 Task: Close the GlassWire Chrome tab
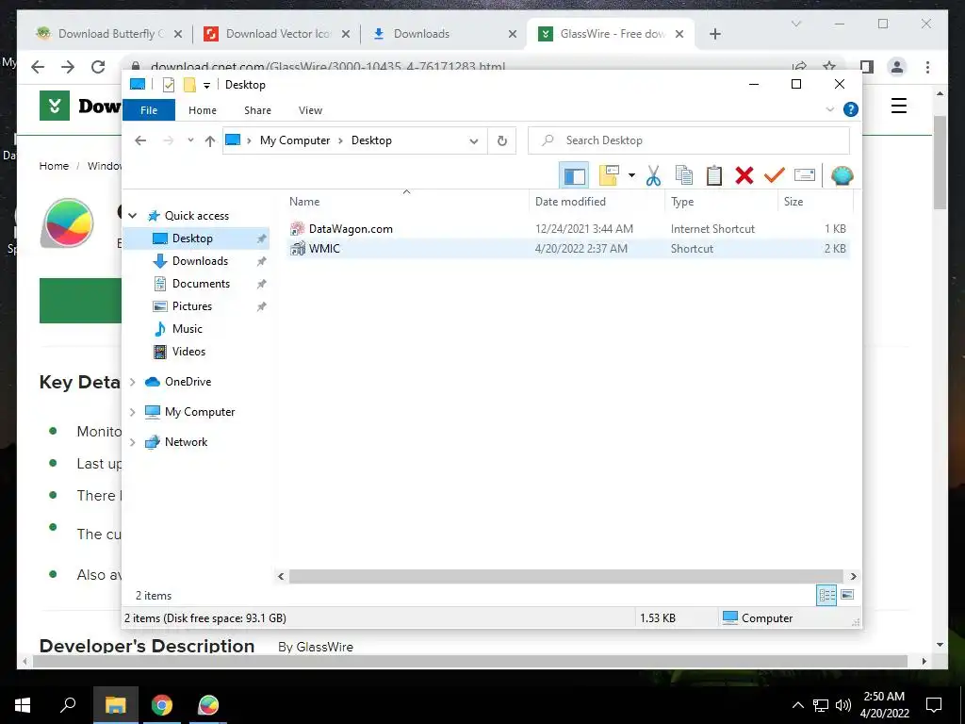[x=679, y=34]
